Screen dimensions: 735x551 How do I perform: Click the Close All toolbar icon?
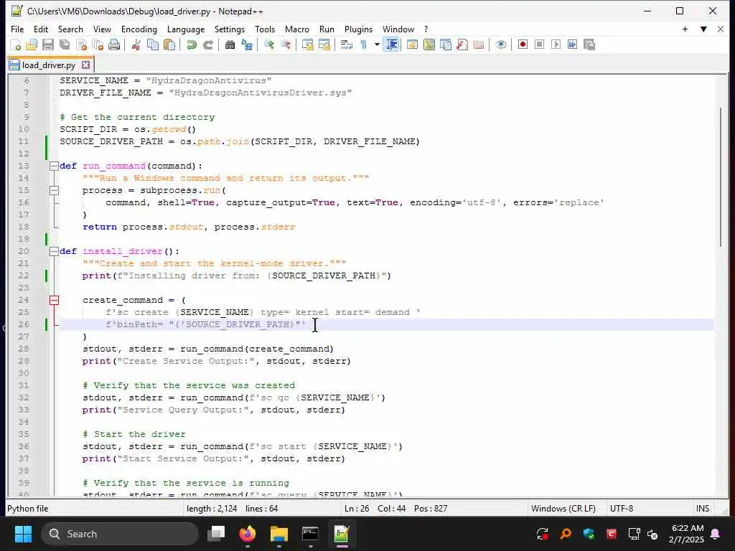(98, 45)
